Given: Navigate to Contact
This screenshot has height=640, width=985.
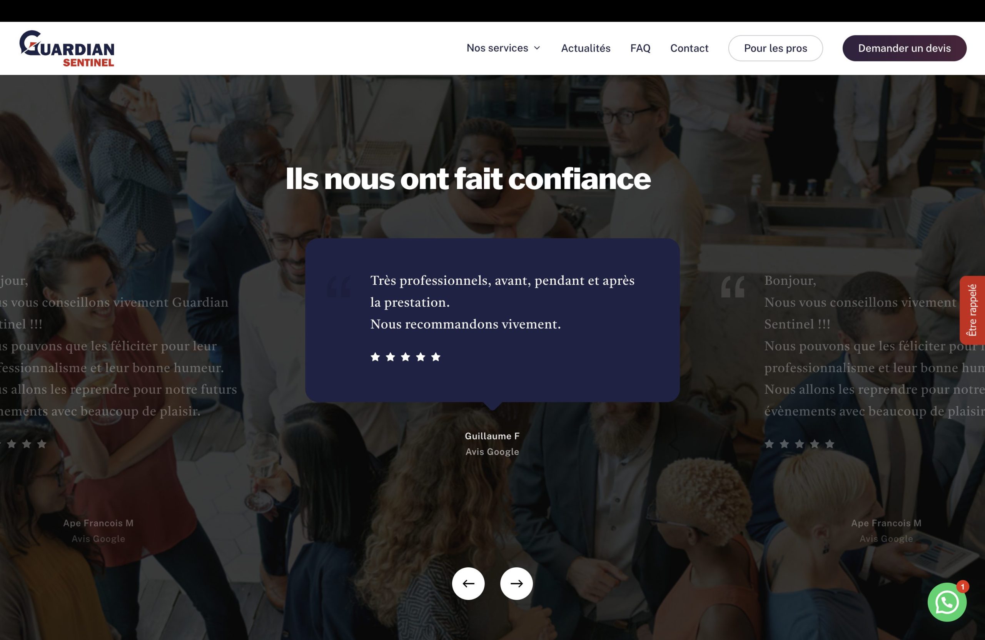Looking at the screenshot, I should point(689,48).
